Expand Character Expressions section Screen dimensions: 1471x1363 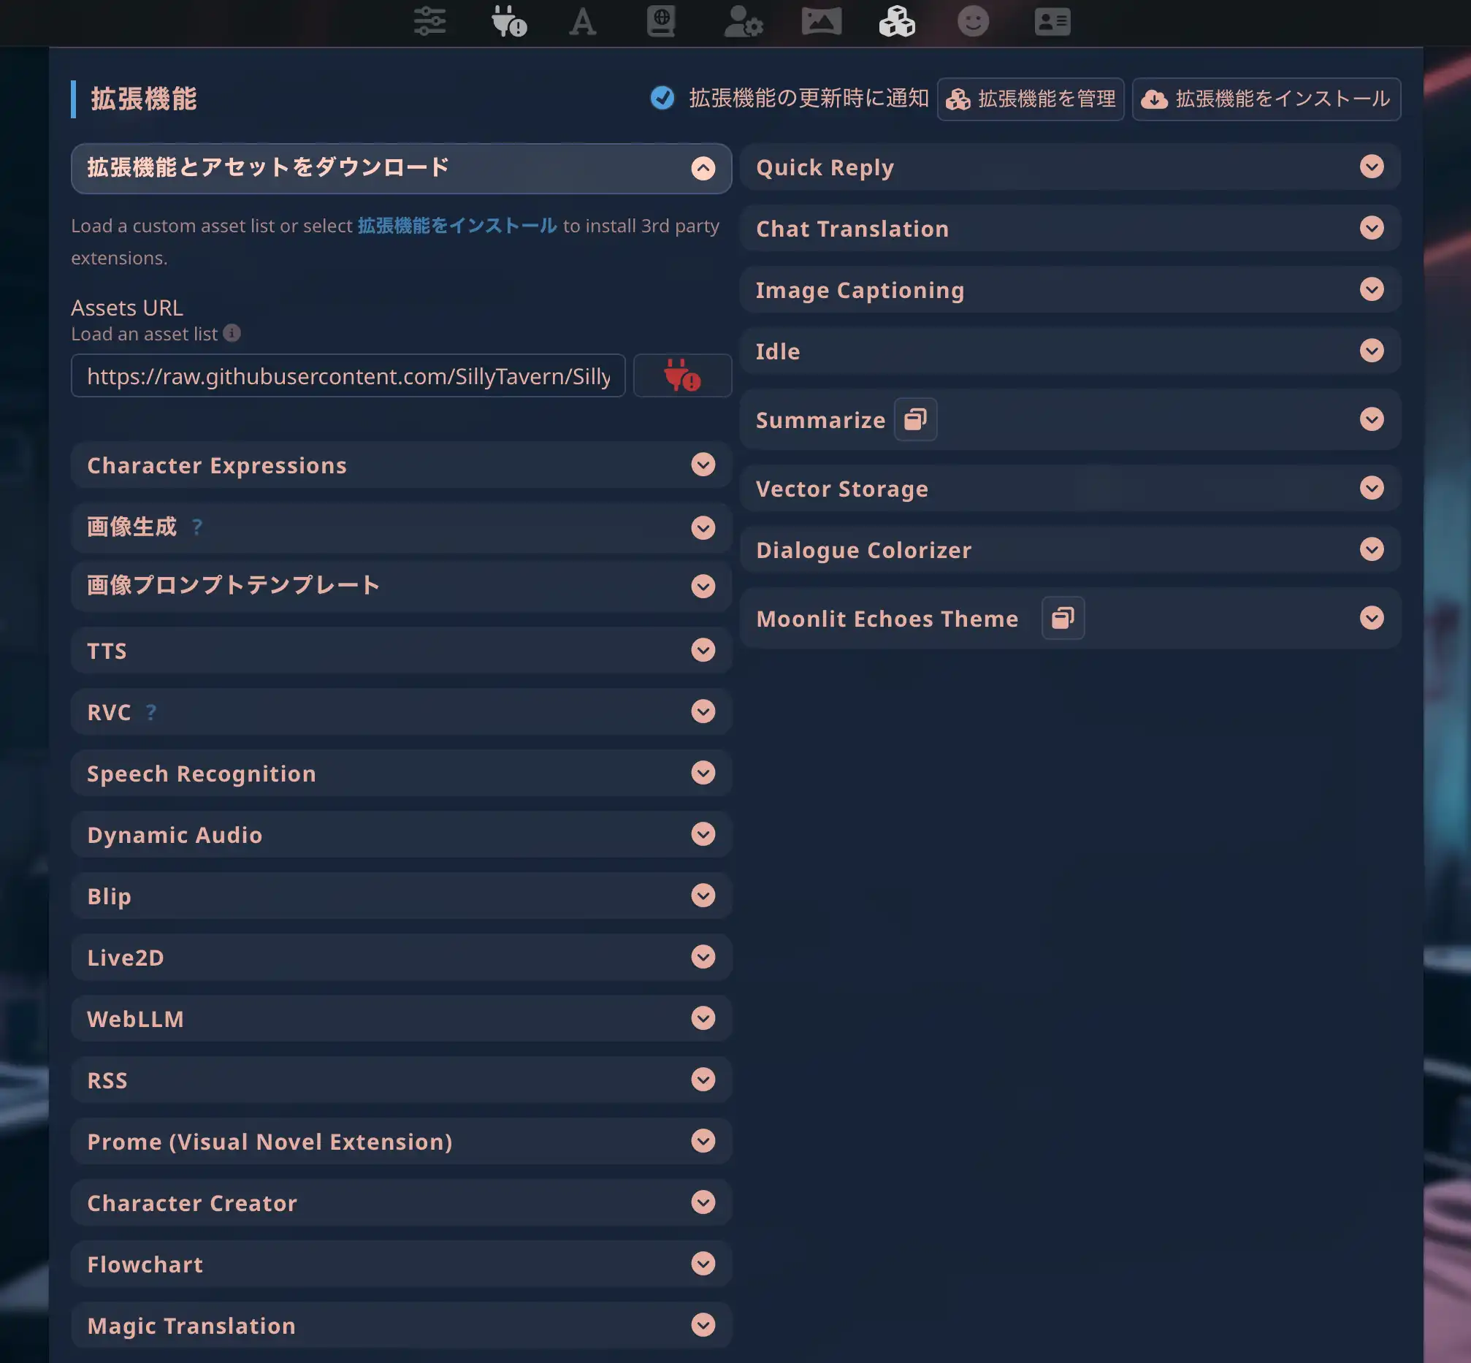click(x=703, y=465)
